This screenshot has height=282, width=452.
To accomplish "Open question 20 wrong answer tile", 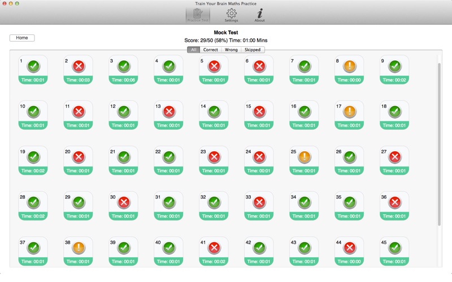I will (78, 161).
